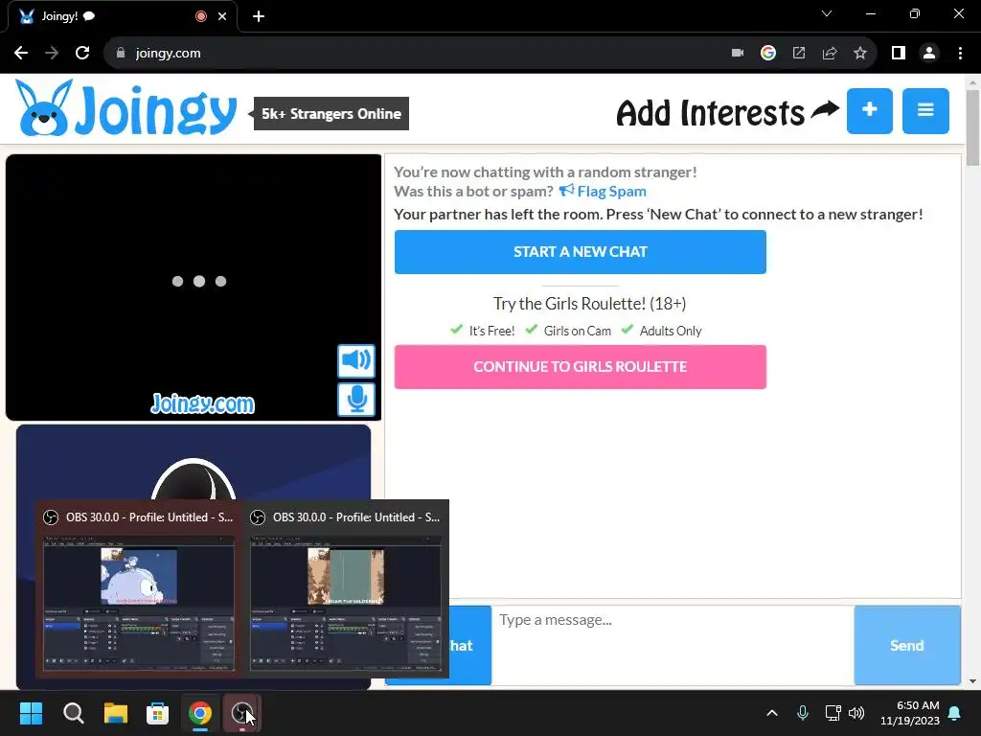Open camera permission indicator in address bar
This screenshot has height=736, width=981.
(738, 54)
